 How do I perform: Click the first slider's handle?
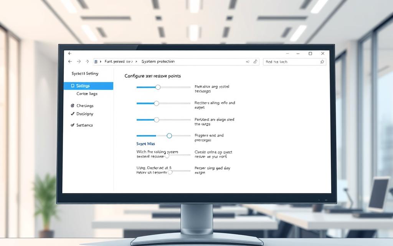[x=158, y=87]
